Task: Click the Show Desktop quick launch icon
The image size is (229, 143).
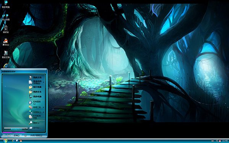Action: click(x=17, y=141)
